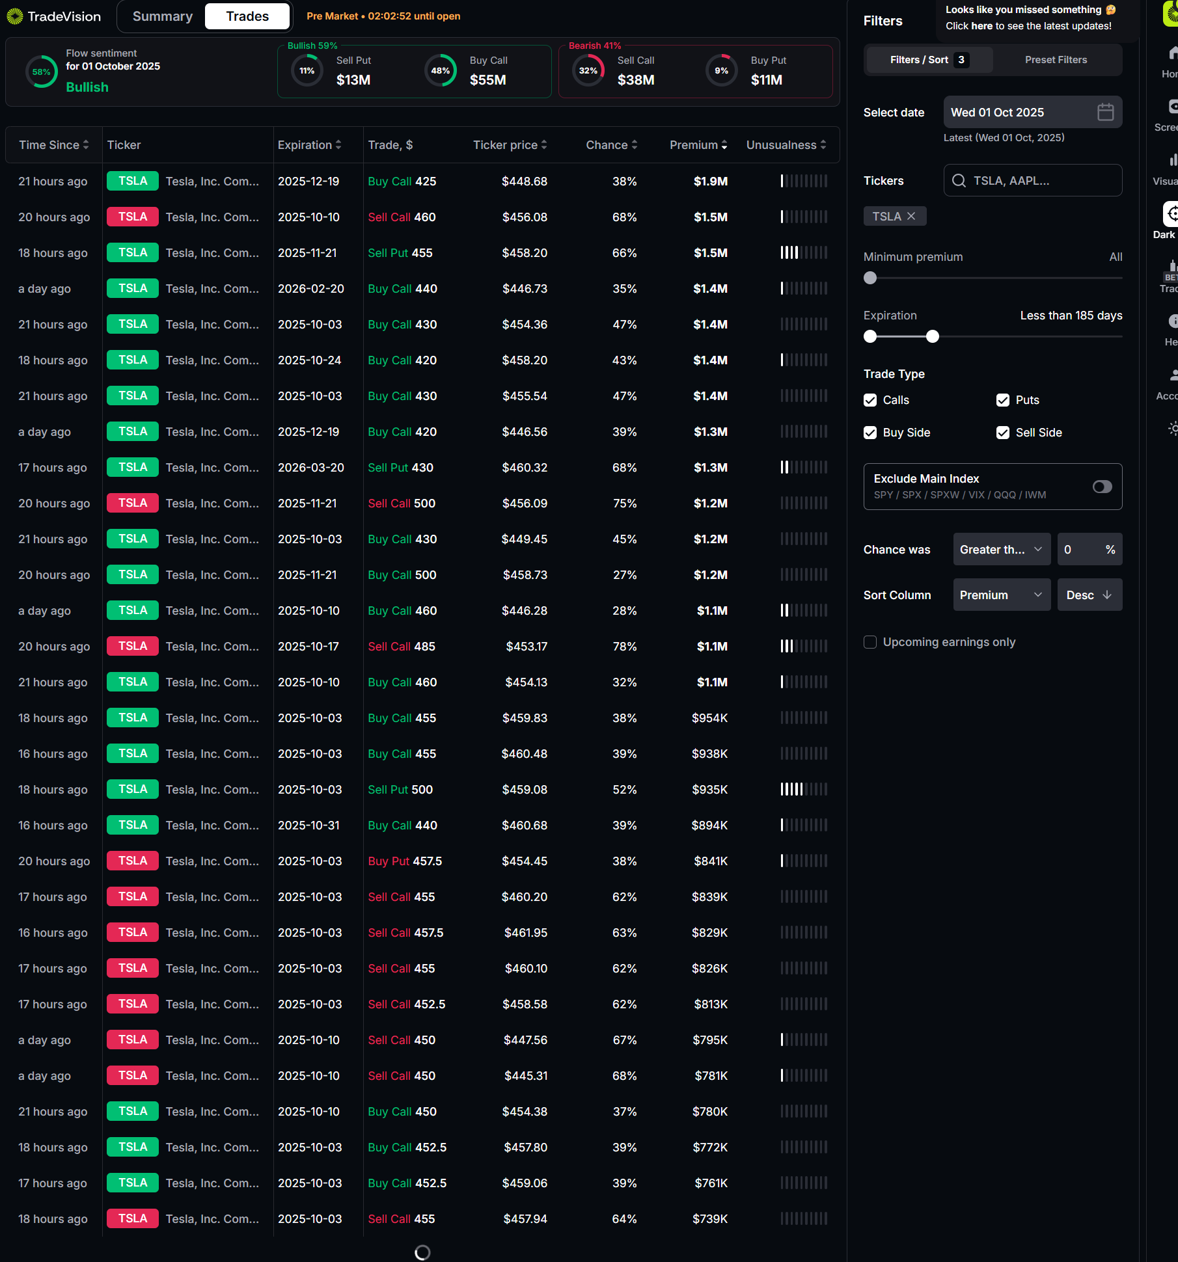Viewport: 1178px width, 1262px height.
Task: Sort by Unusualness column arrows
Action: pos(823,144)
